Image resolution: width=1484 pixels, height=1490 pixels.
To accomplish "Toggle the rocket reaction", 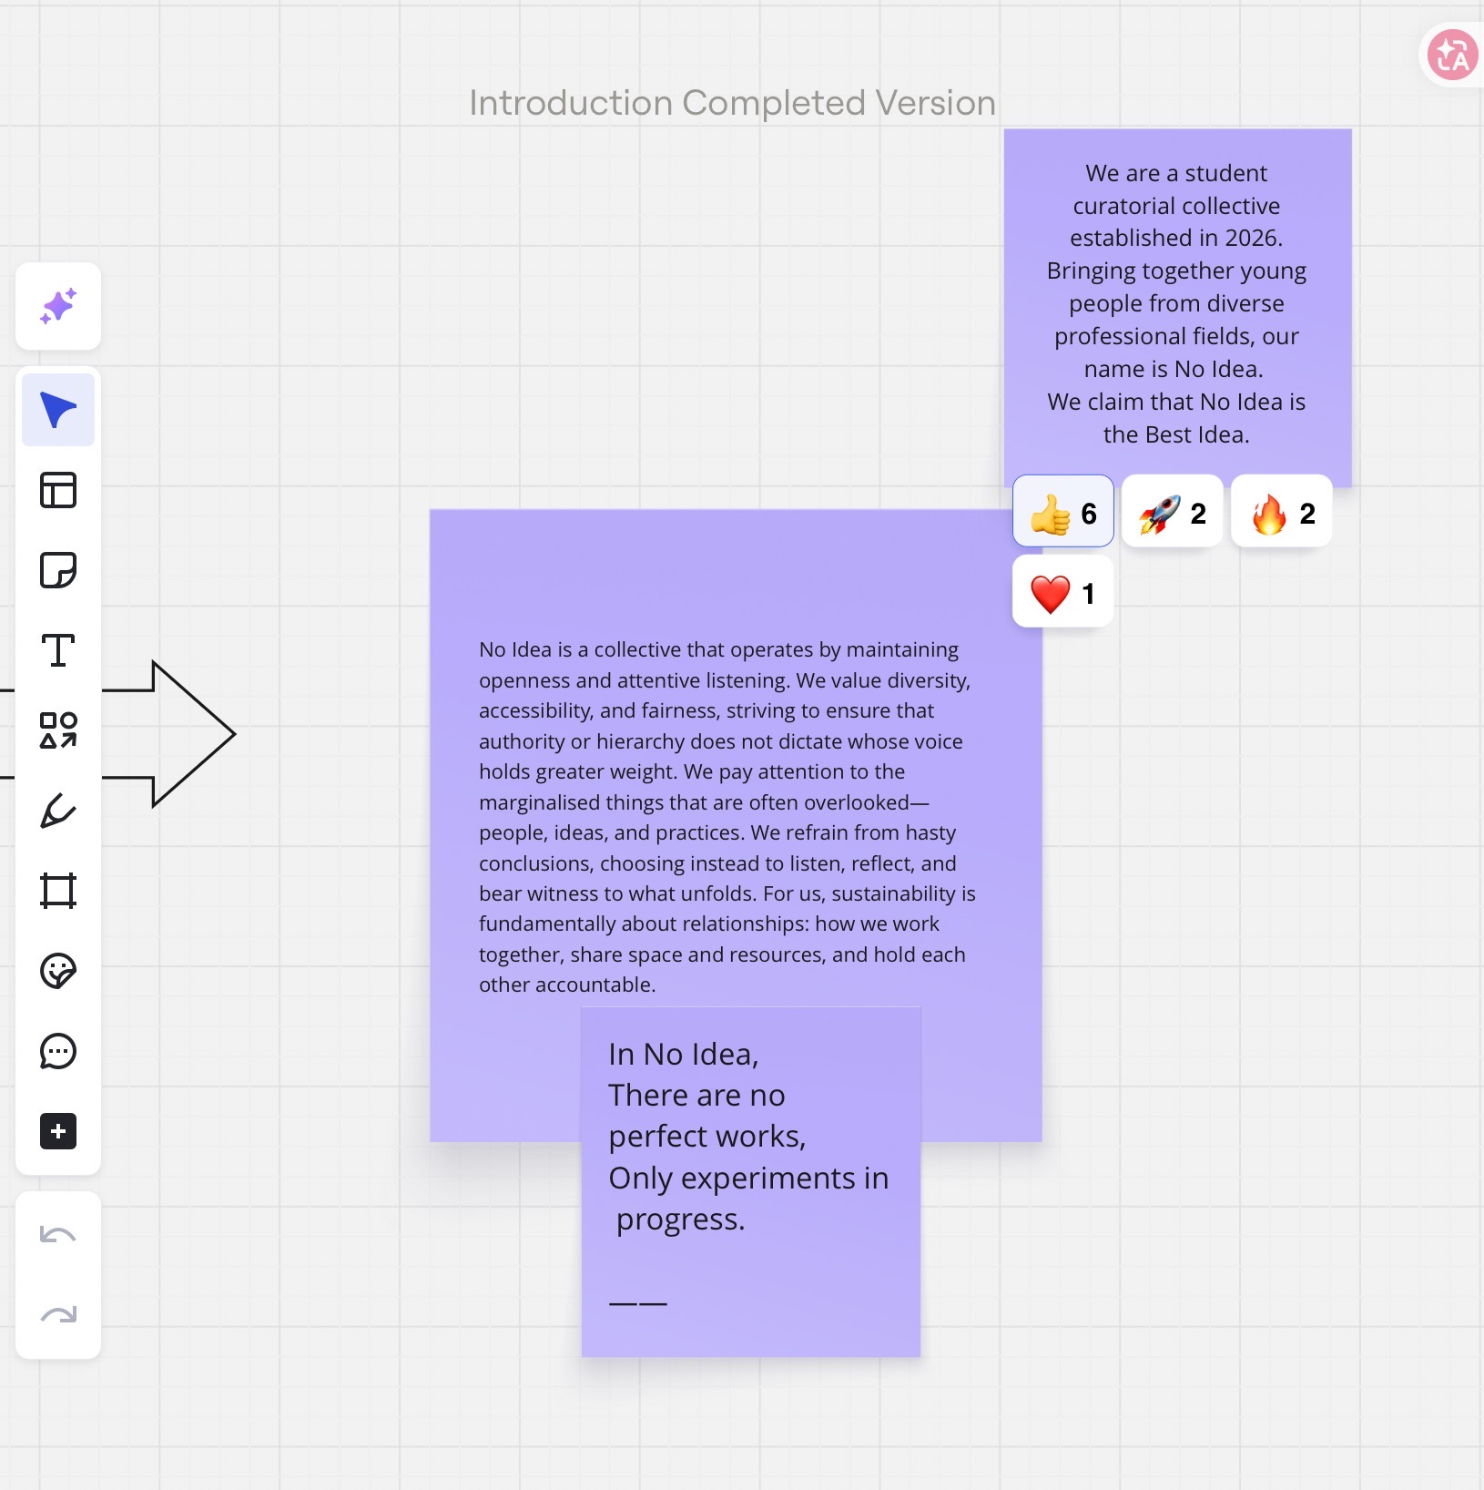I will coord(1172,514).
